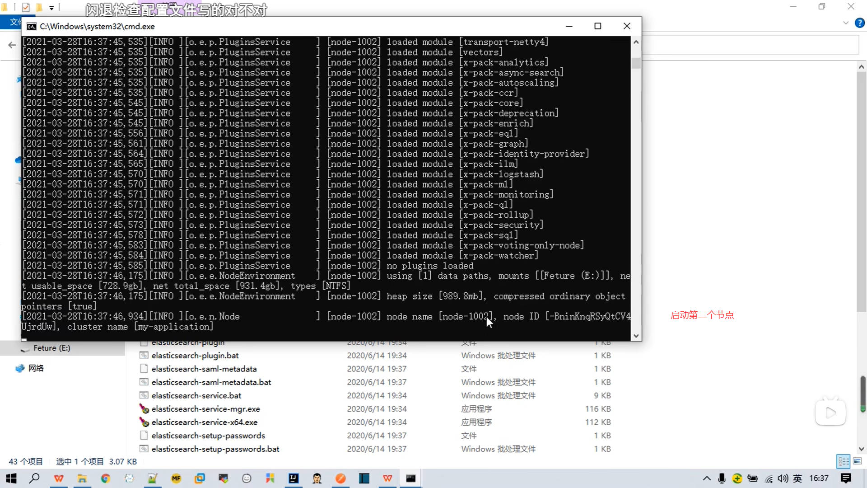Select the Feture (E:) drive
The width and height of the screenshot is (867, 488).
tap(51, 348)
